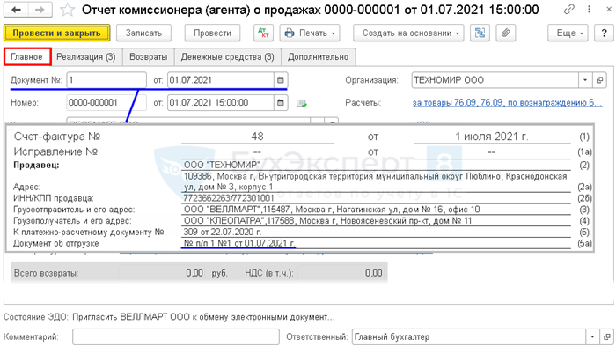616x347 pixels.
Task: Click the Комментарий input field
Action: pyautogui.click(x=176, y=337)
